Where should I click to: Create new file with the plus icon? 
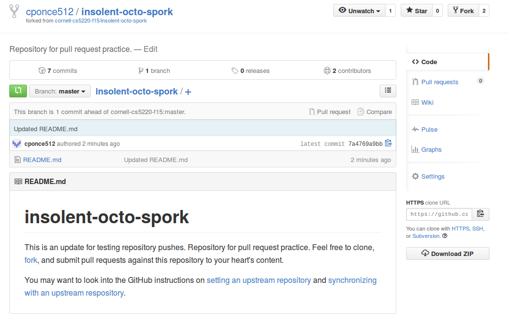coord(188,92)
